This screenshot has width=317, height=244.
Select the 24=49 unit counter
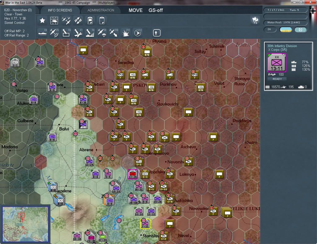(x=91, y=237)
